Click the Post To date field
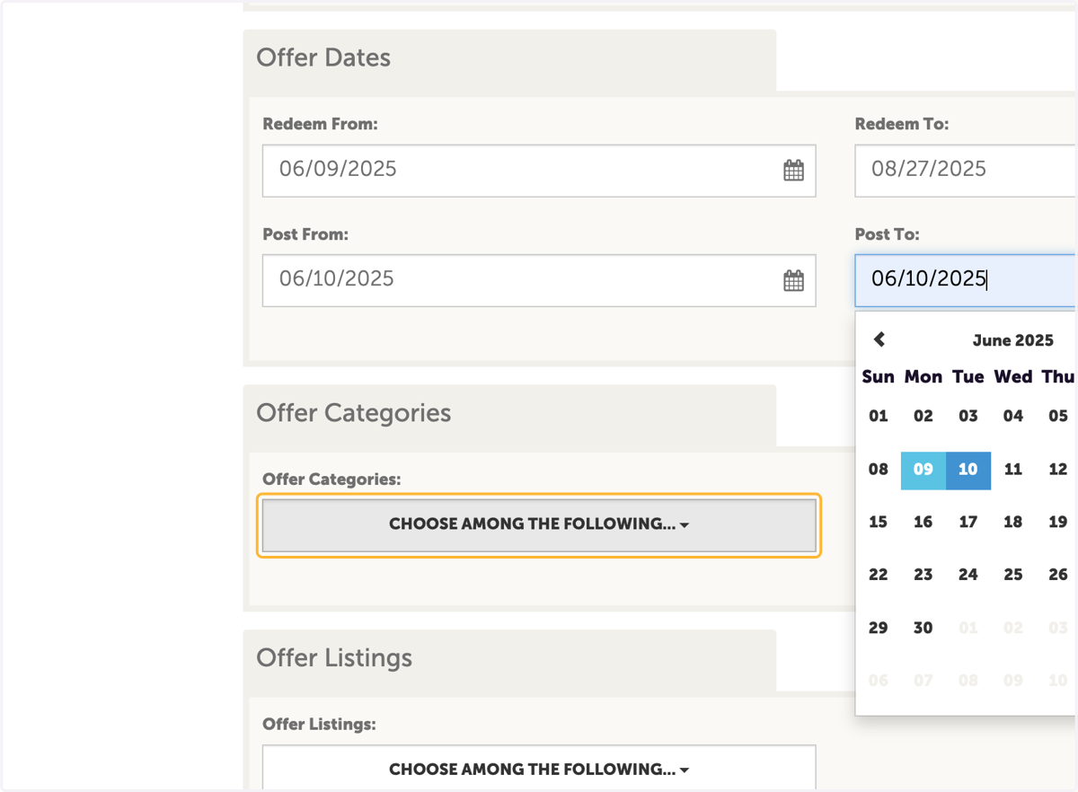 coord(966,280)
